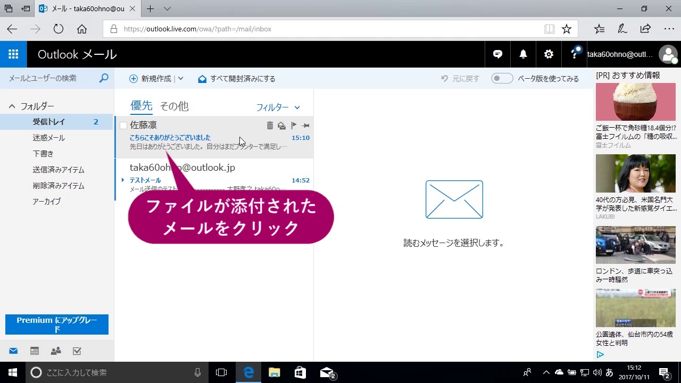681x383 pixels.
Task: Share this page icon in Edge
Action: [x=645, y=29]
